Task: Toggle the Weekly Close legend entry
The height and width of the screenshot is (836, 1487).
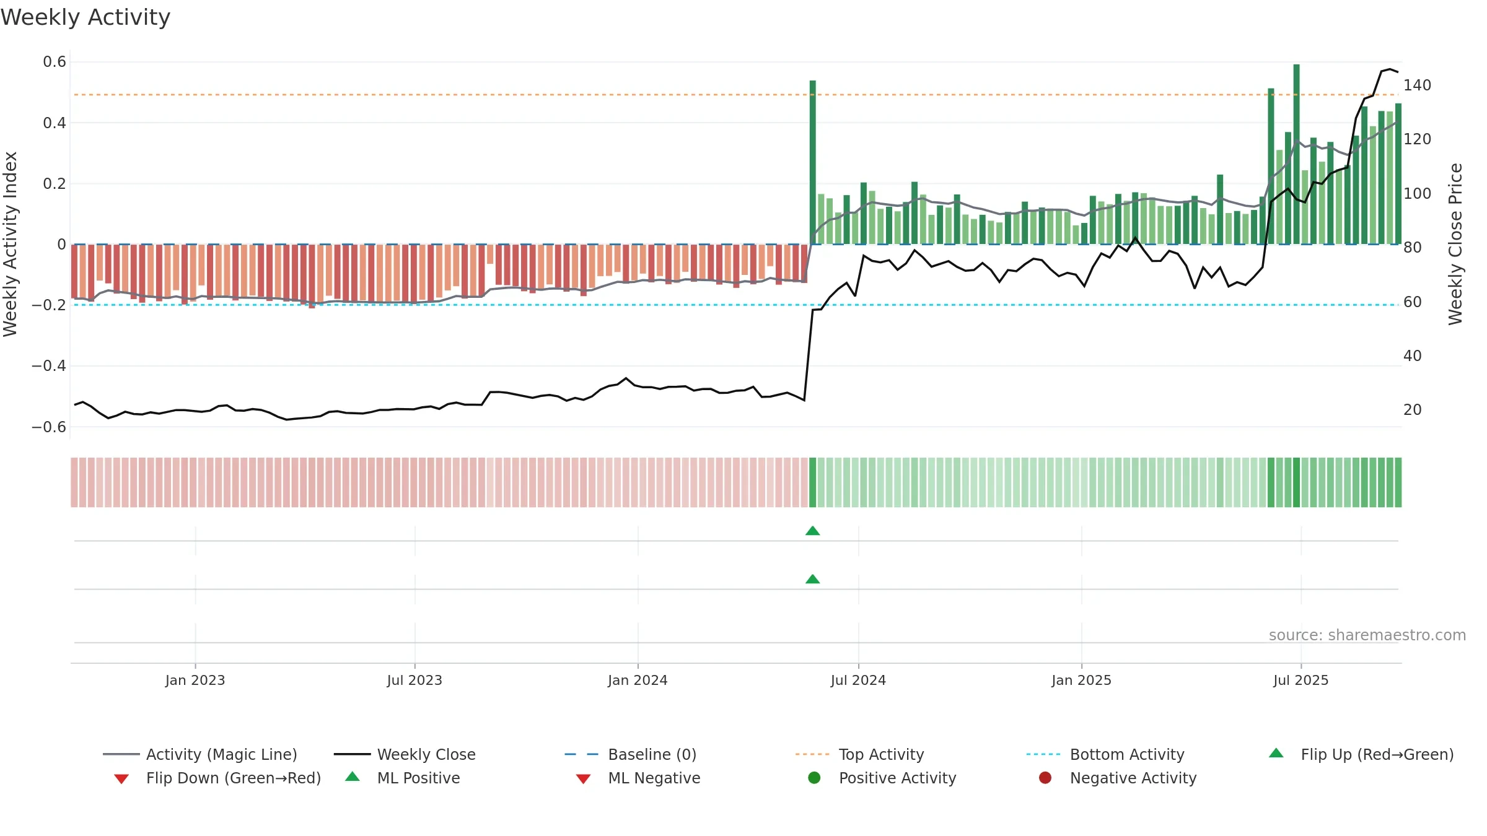Action: [x=405, y=754]
